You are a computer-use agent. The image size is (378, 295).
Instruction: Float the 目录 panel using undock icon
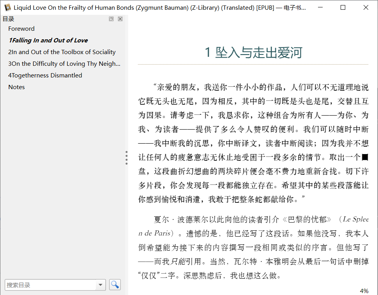pos(111,19)
